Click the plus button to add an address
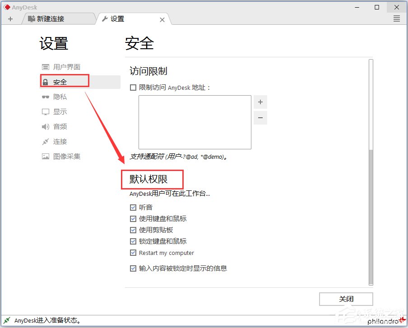The height and width of the screenshot is (328, 408). [260, 102]
